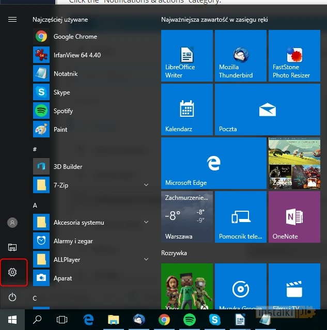The image size is (327, 330).
Task: Click the Task View taskbar icon
Action: click(x=62, y=320)
